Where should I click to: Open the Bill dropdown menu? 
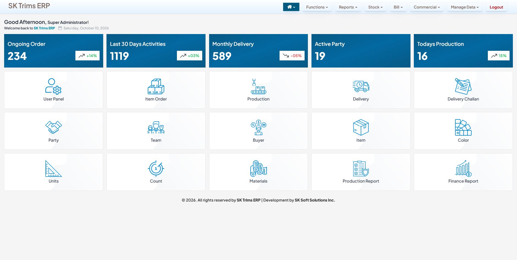coord(398,7)
